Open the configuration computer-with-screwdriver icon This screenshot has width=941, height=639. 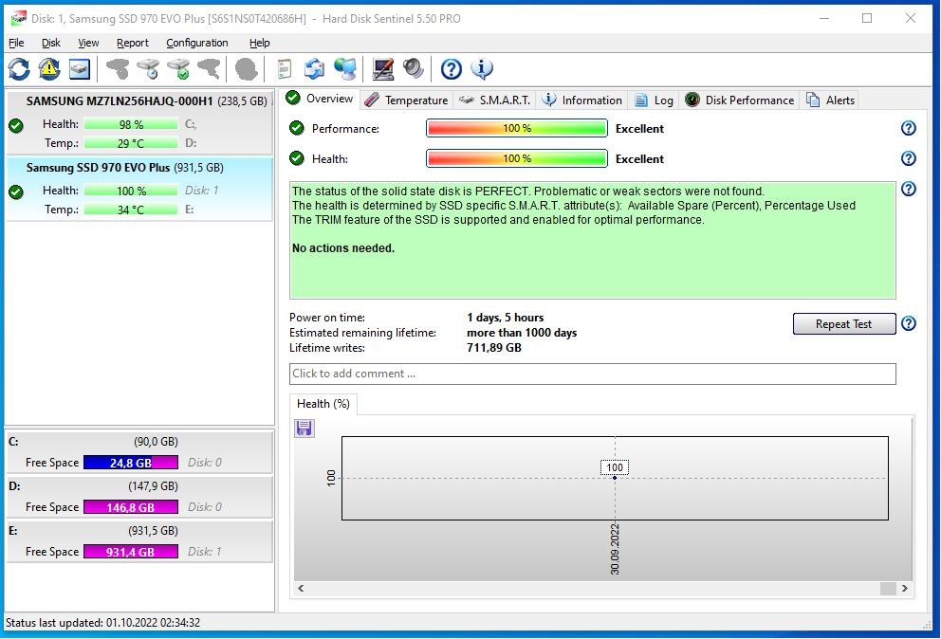pos(382,69)
